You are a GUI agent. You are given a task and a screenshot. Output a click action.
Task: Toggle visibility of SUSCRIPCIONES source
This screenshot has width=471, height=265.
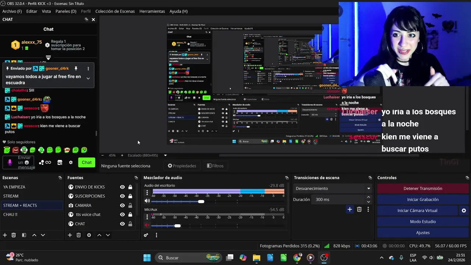tap(122, 196)
